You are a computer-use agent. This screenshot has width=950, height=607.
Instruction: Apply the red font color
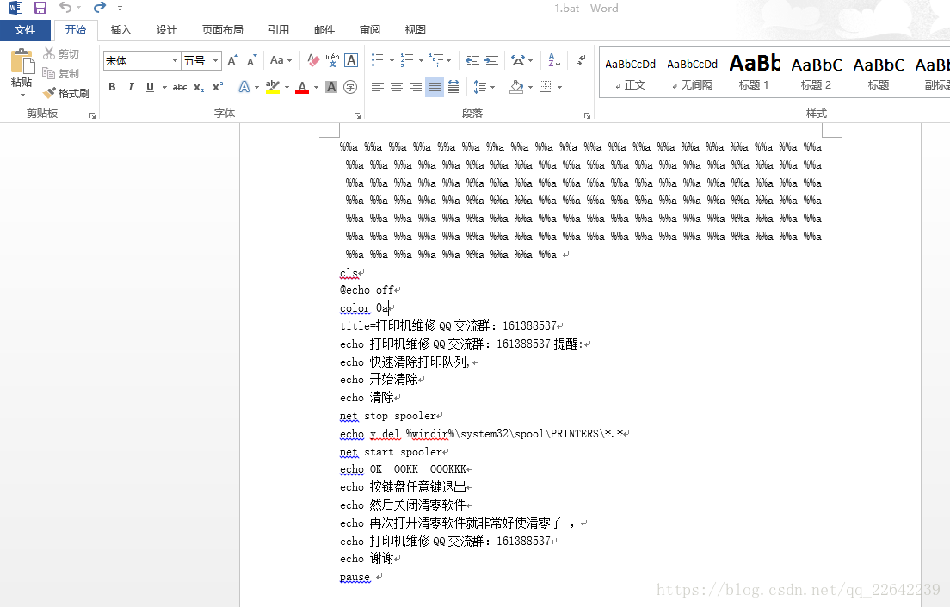tap(302, 87)
